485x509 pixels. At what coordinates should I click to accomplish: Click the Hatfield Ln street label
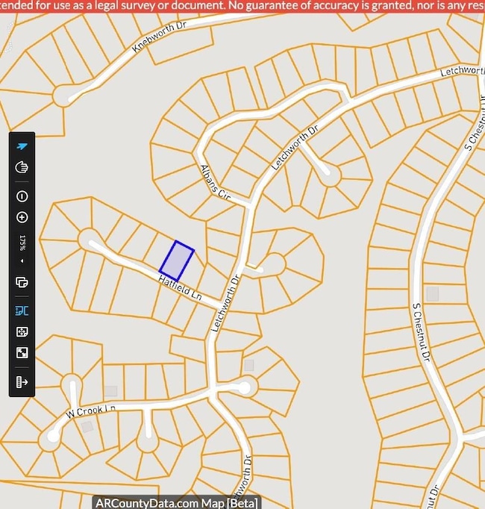(x=180, y=287)
